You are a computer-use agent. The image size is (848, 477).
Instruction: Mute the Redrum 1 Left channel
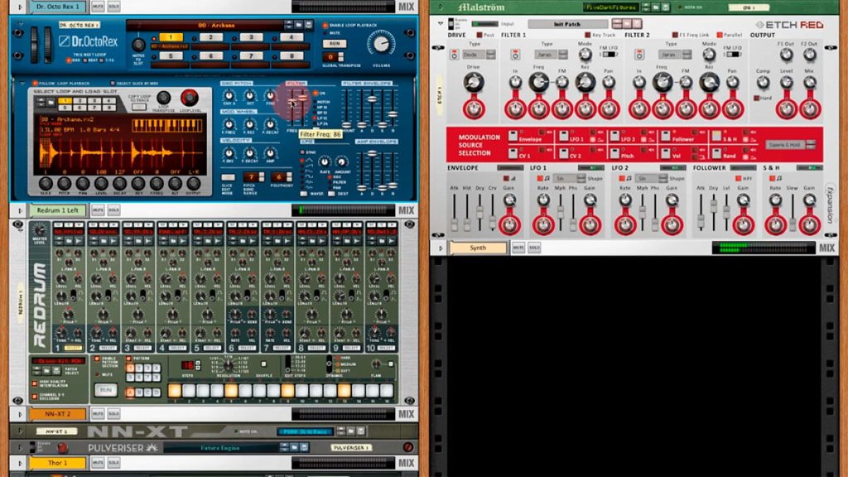coord(98,210)
